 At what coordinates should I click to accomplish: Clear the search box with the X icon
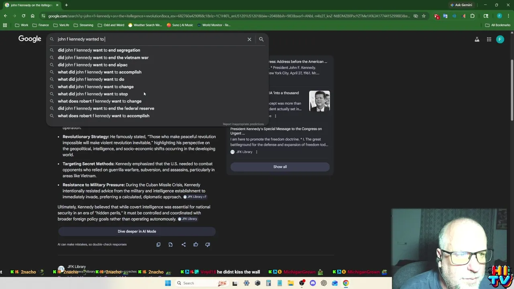pyautogui.click(x=249, y=39)
